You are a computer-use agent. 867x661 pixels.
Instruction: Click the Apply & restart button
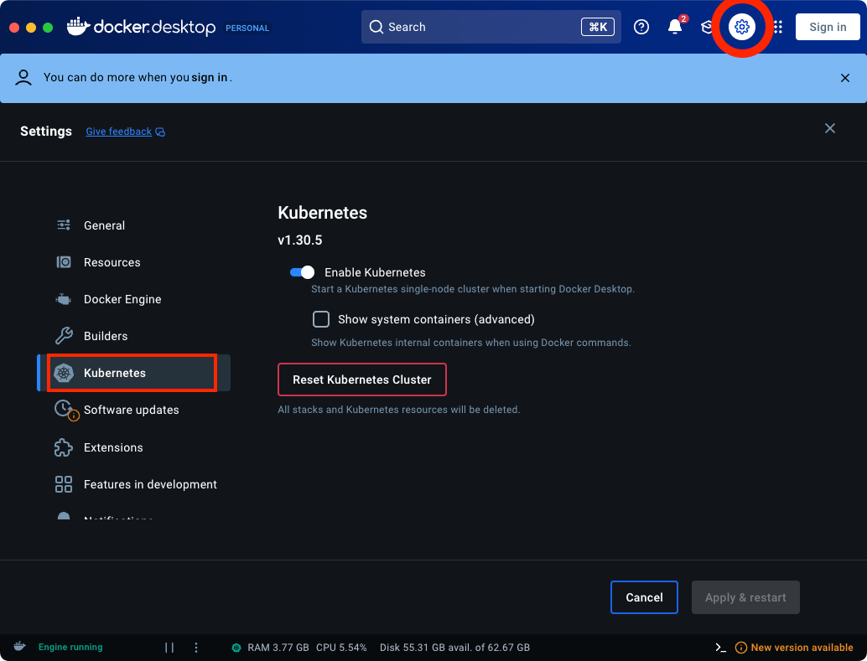point(745,596)
